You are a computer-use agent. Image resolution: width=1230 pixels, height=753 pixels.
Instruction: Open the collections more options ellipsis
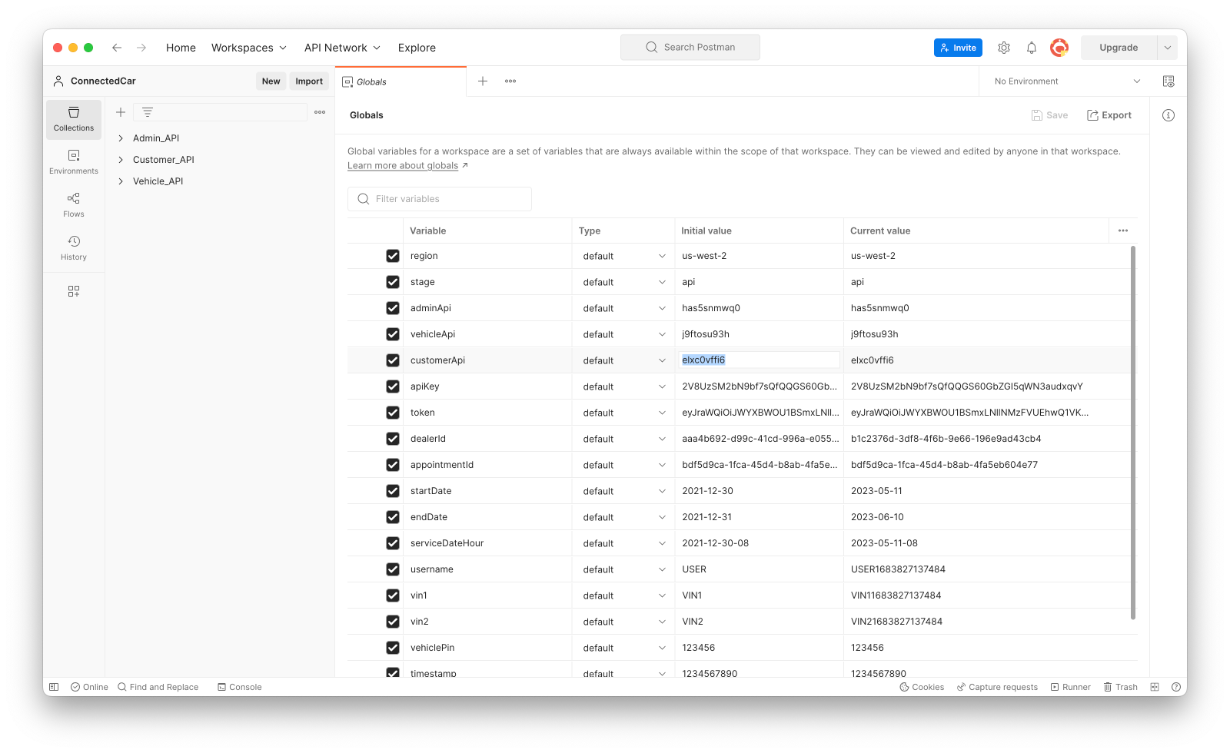pyautogui.click(x=320, y=112)
